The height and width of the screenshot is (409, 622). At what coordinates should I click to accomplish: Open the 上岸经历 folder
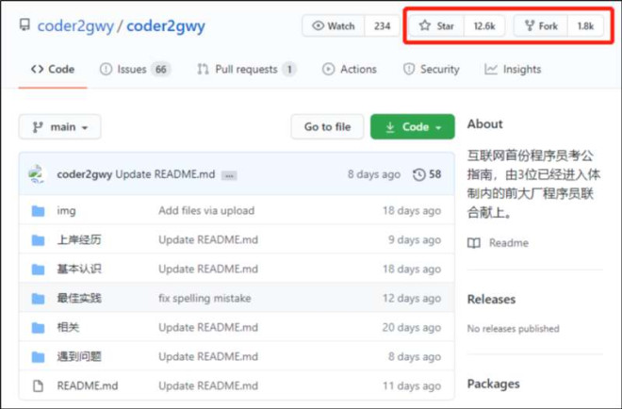point(79,240)
